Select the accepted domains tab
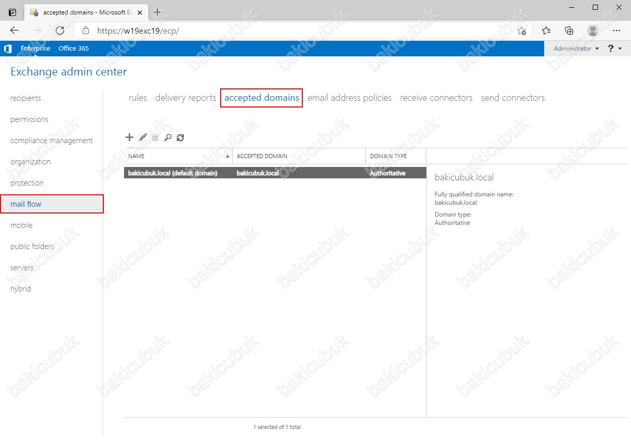Image resolution: width=631 pixels, height=444 pixels. (261, 98)
